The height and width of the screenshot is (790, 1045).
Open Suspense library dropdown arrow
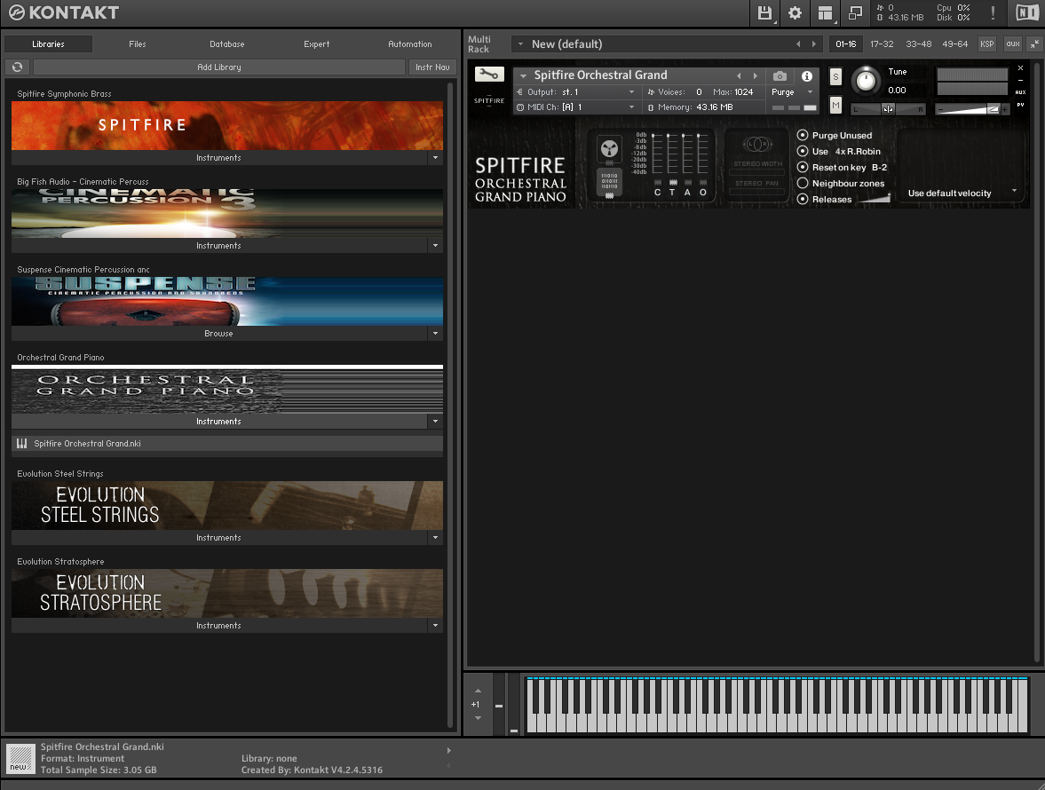tap(435, 334)
